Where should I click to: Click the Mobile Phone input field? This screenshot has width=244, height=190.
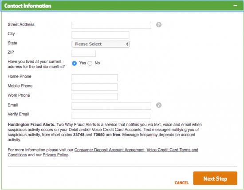(x=94, y=87)
